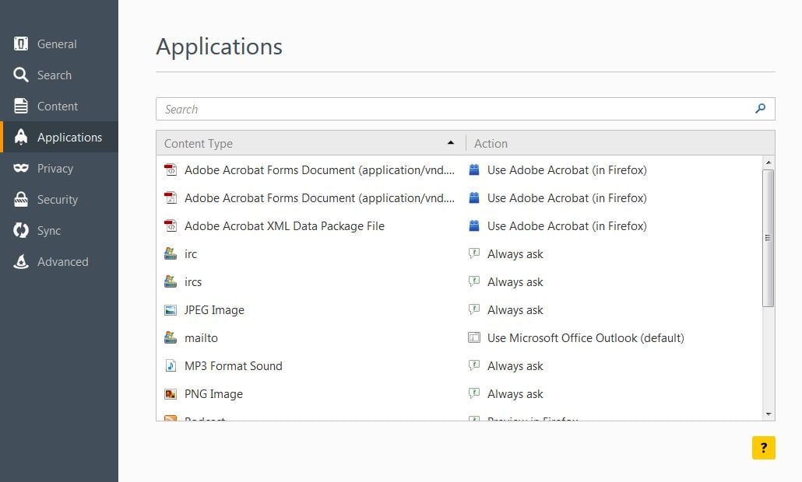Viewport: 802px width, 482px height.
Task: Select the Applications preferences tab
Action: point(59,137)
